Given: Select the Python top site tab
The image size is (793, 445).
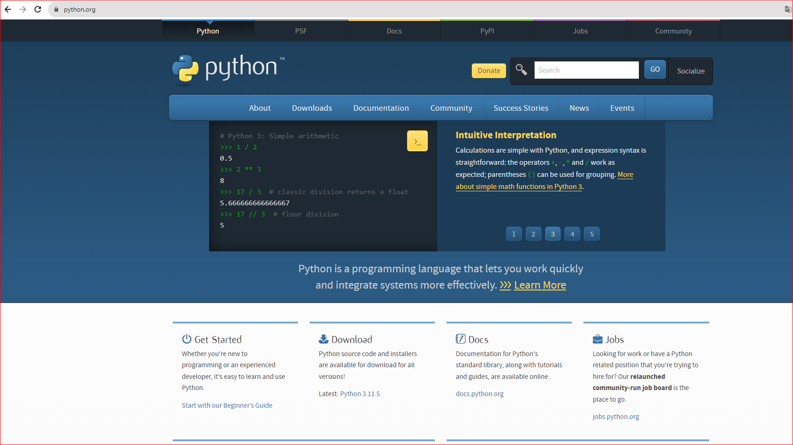Looking at the screenshot, I should pyautogui.click(x=208, y=31).
